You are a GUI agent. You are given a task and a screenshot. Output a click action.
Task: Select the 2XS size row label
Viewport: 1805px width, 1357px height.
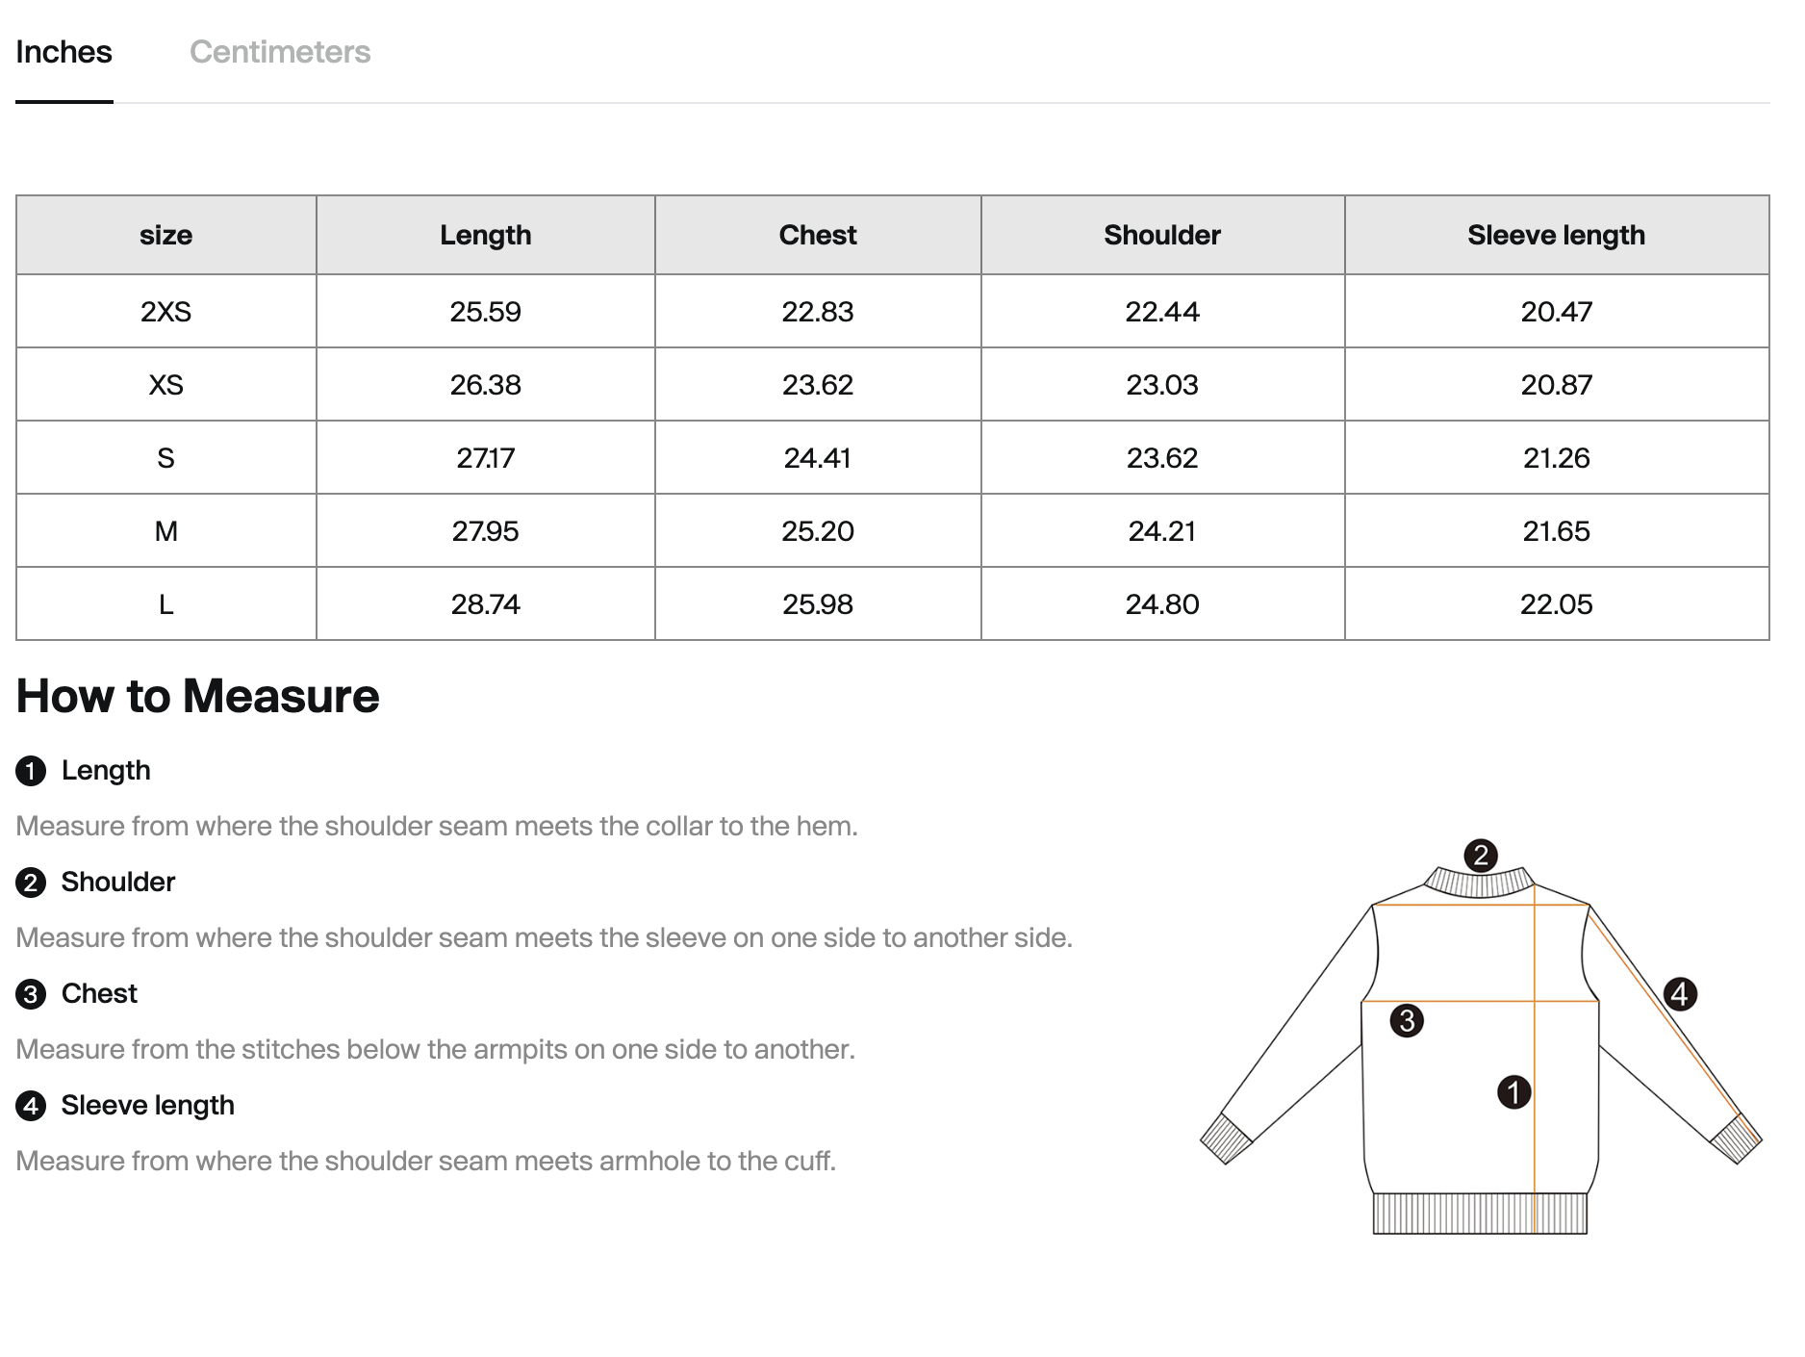(165, 312)
